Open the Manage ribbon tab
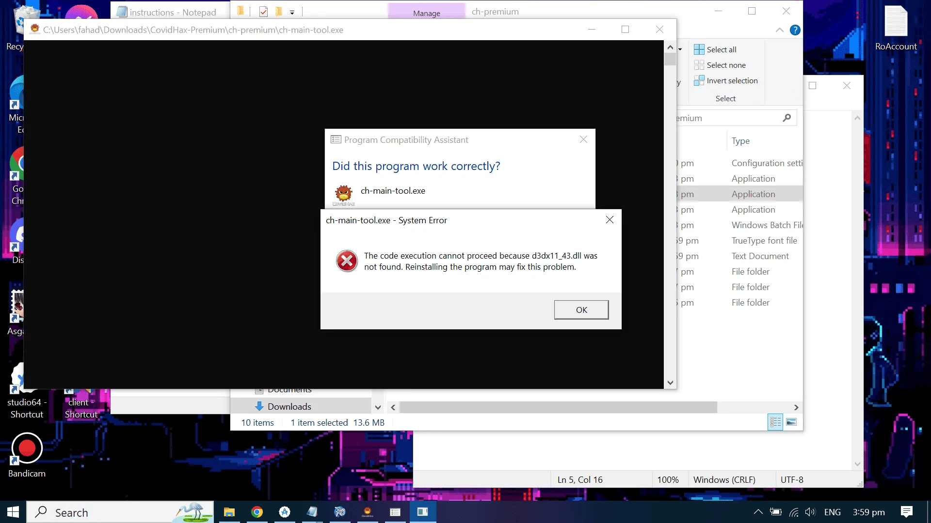Screen dimensions: 931x523 [426, 13]
